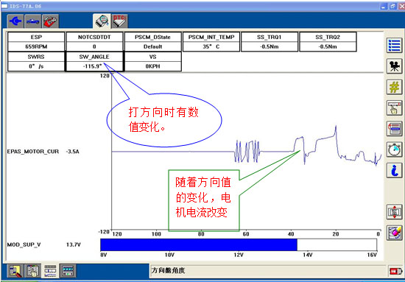Open the red toolbox icon
This screenshot has height=282, width=405.
click(x=50, y=21)
